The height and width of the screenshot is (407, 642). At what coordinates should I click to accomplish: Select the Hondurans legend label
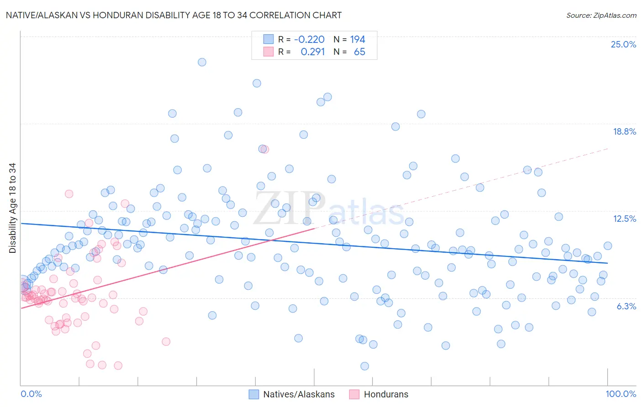click(x=386, y=394)
